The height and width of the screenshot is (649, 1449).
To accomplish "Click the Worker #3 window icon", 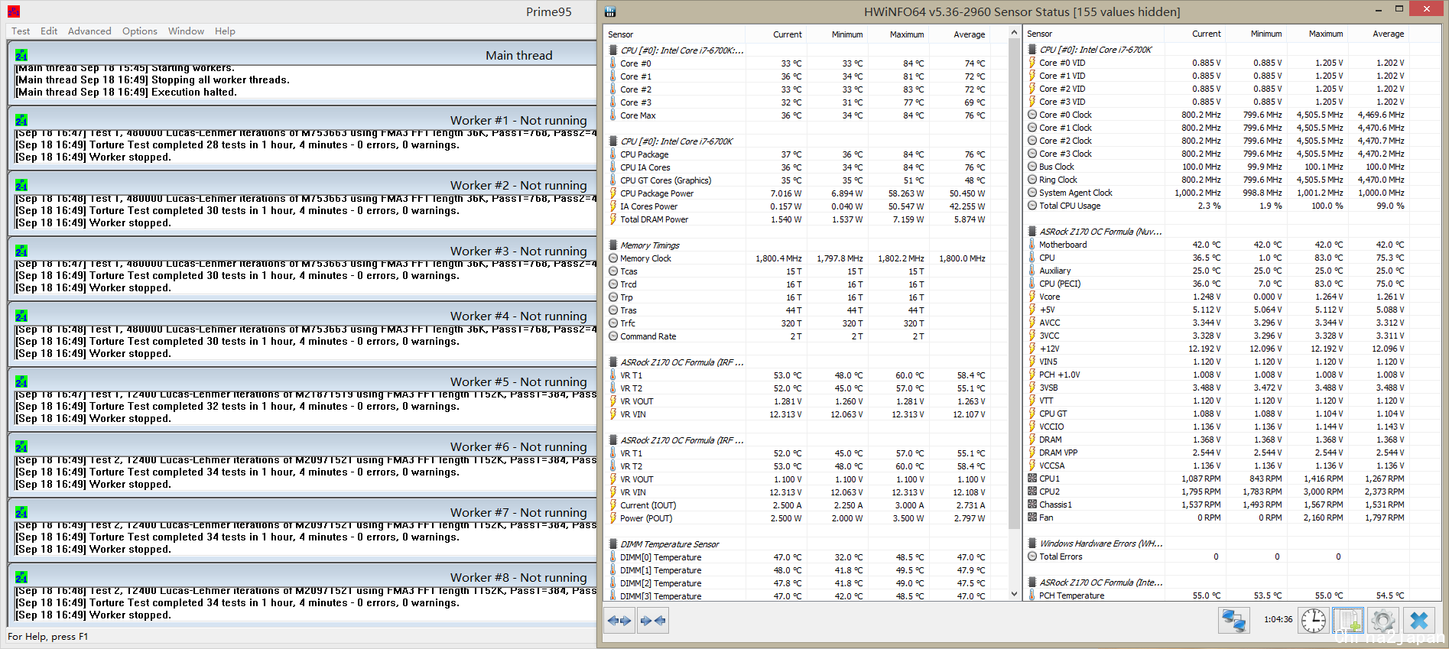I will tap(21, 251).
